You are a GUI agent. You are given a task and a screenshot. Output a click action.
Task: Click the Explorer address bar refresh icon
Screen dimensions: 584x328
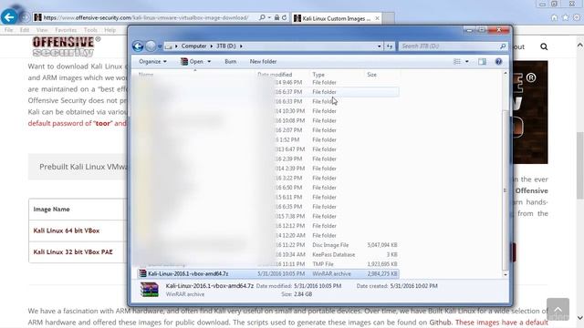click(x=390, y=46)
